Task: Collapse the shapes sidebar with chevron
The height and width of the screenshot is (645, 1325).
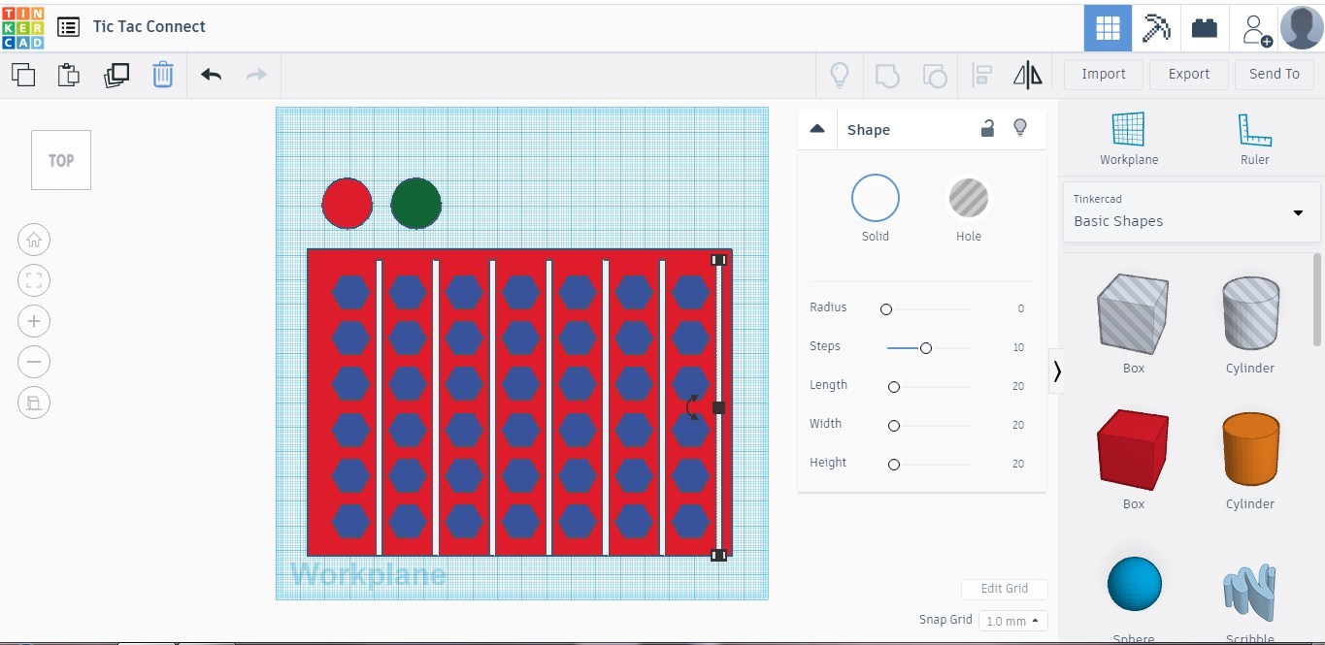Action: tap(1057, 371)
